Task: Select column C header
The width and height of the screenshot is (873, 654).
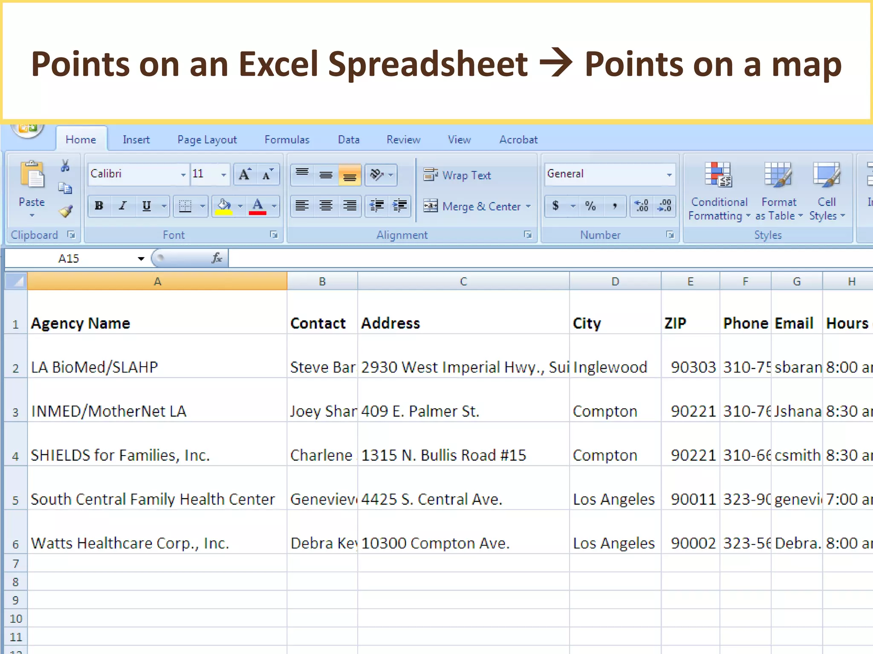Action: pyautogui.click(x=463, y=281)
